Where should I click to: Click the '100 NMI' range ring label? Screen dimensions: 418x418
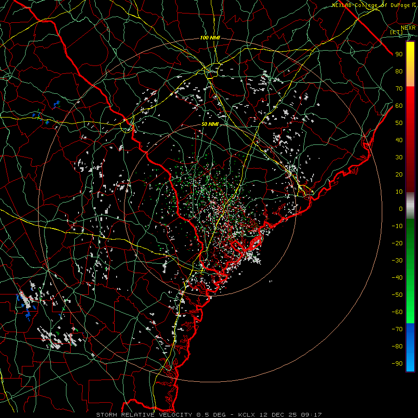click(210, 38)
